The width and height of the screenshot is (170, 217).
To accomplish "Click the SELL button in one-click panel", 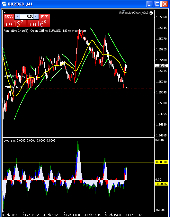I will point(9,17).
